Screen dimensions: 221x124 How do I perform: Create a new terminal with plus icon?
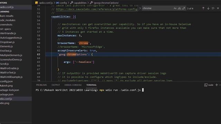[217, 85]
